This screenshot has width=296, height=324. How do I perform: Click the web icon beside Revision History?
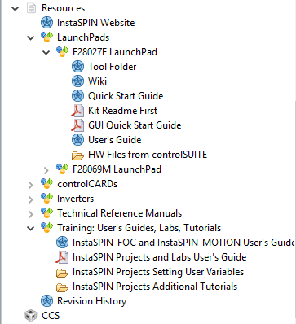[x=46, y=301]
